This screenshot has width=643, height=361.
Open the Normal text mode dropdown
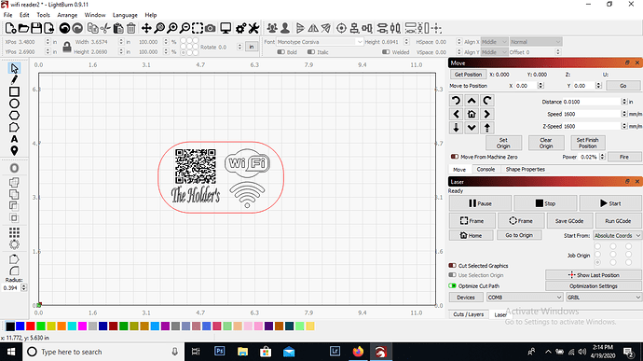(x=535, y=42)
